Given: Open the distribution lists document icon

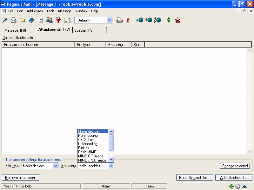Looking at the screenshot, I should [40, 20].
